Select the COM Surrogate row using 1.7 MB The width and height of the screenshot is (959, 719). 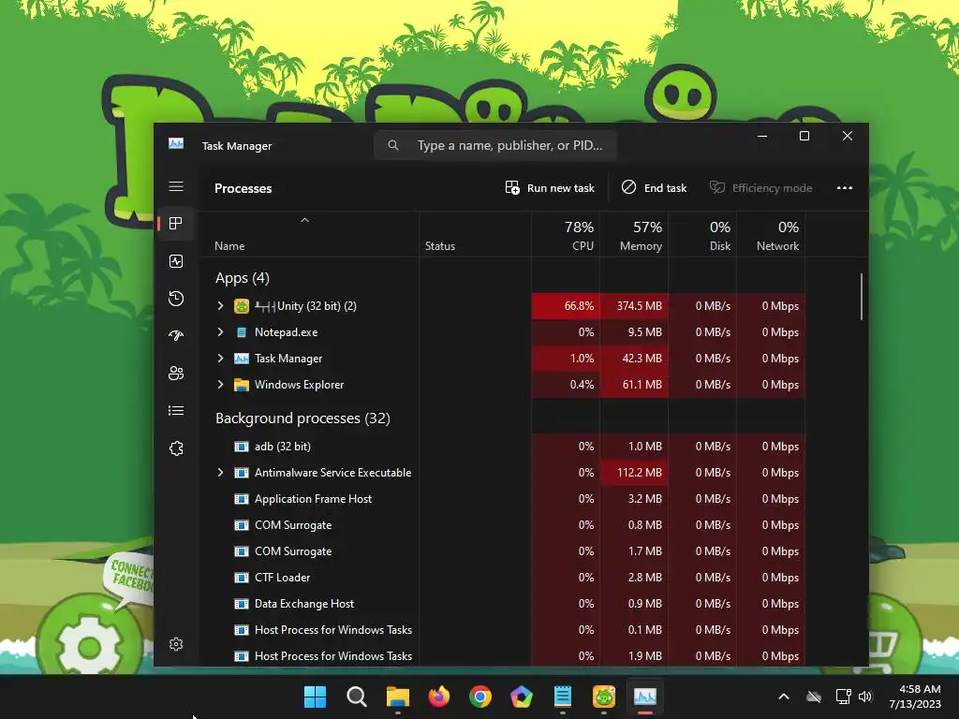click(x=502, y=551)
